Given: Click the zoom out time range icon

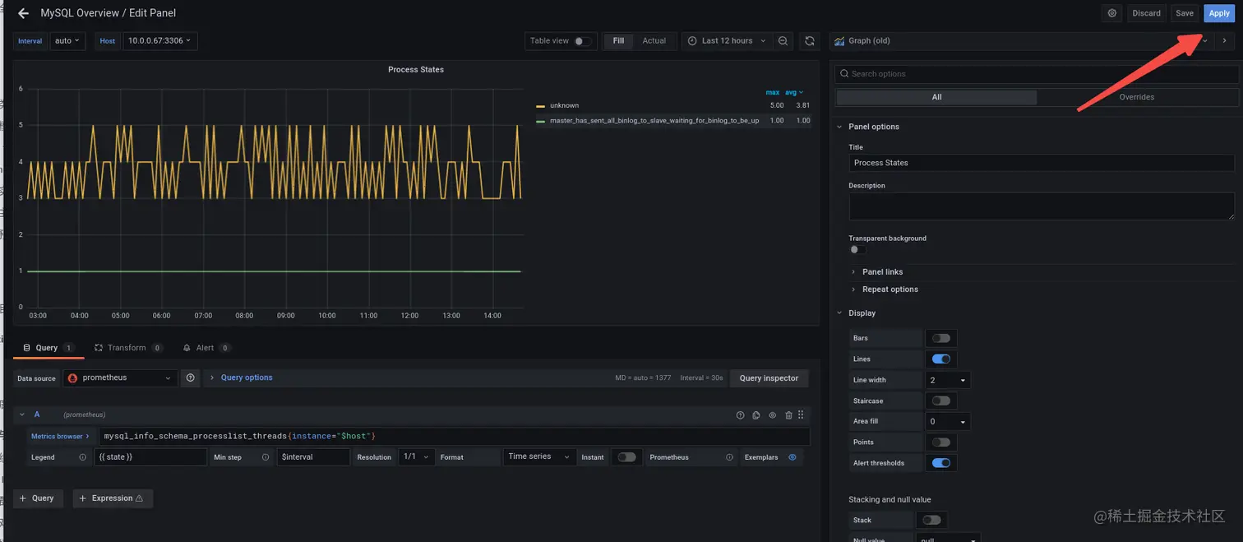Looking at the screenshot, I should pos(783,41).
